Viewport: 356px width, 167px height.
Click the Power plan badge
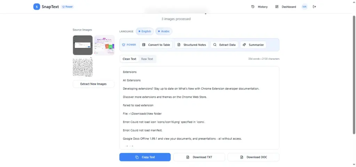tap(67, 7)
